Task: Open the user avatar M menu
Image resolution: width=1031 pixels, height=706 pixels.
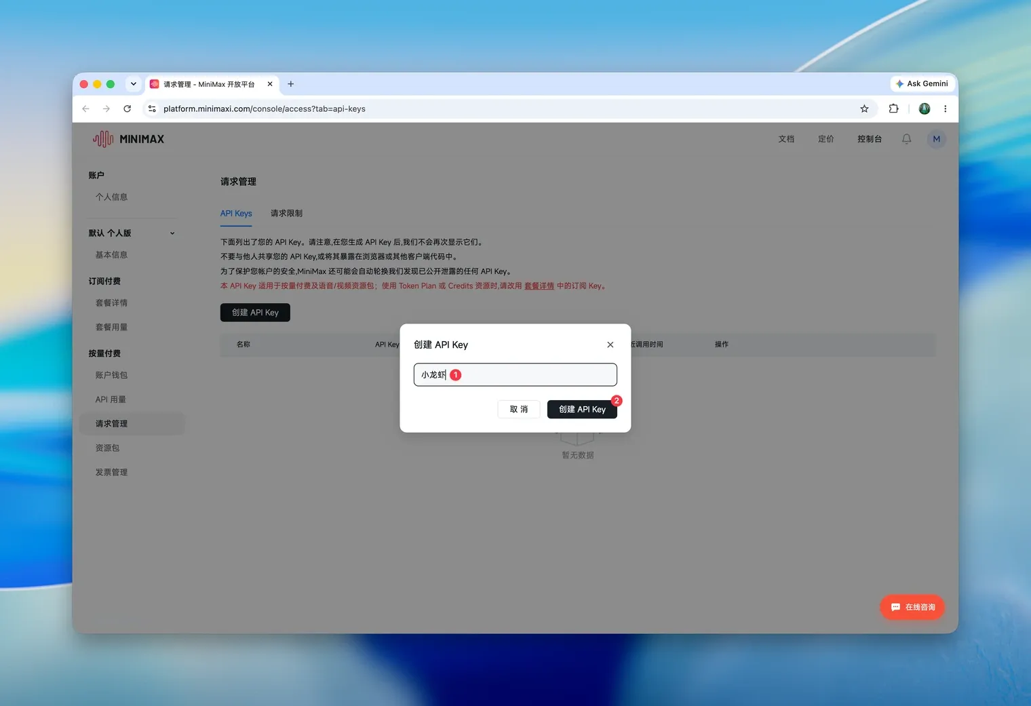Action: point(936,139)
